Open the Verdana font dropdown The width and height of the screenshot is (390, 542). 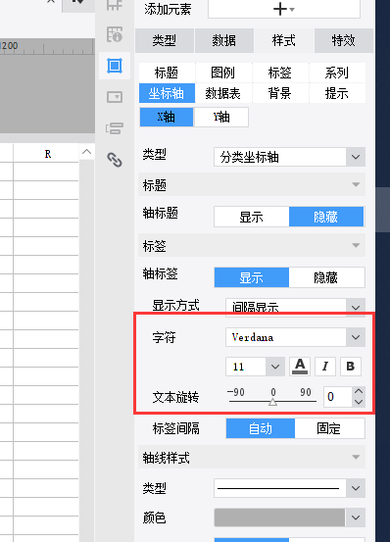click(295, 337)
